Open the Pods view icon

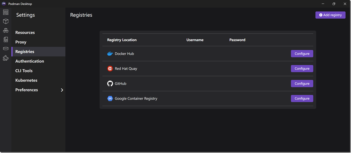pyautogui.click(x=6, y=31)
